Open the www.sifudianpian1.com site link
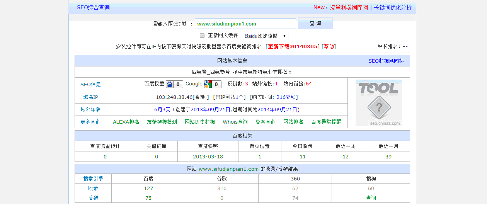 click(228, 169)
